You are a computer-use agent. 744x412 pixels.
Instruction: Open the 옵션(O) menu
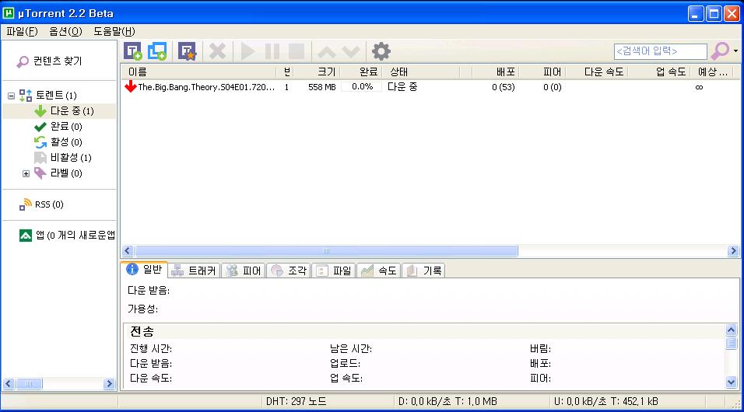[x=65, y=31]
